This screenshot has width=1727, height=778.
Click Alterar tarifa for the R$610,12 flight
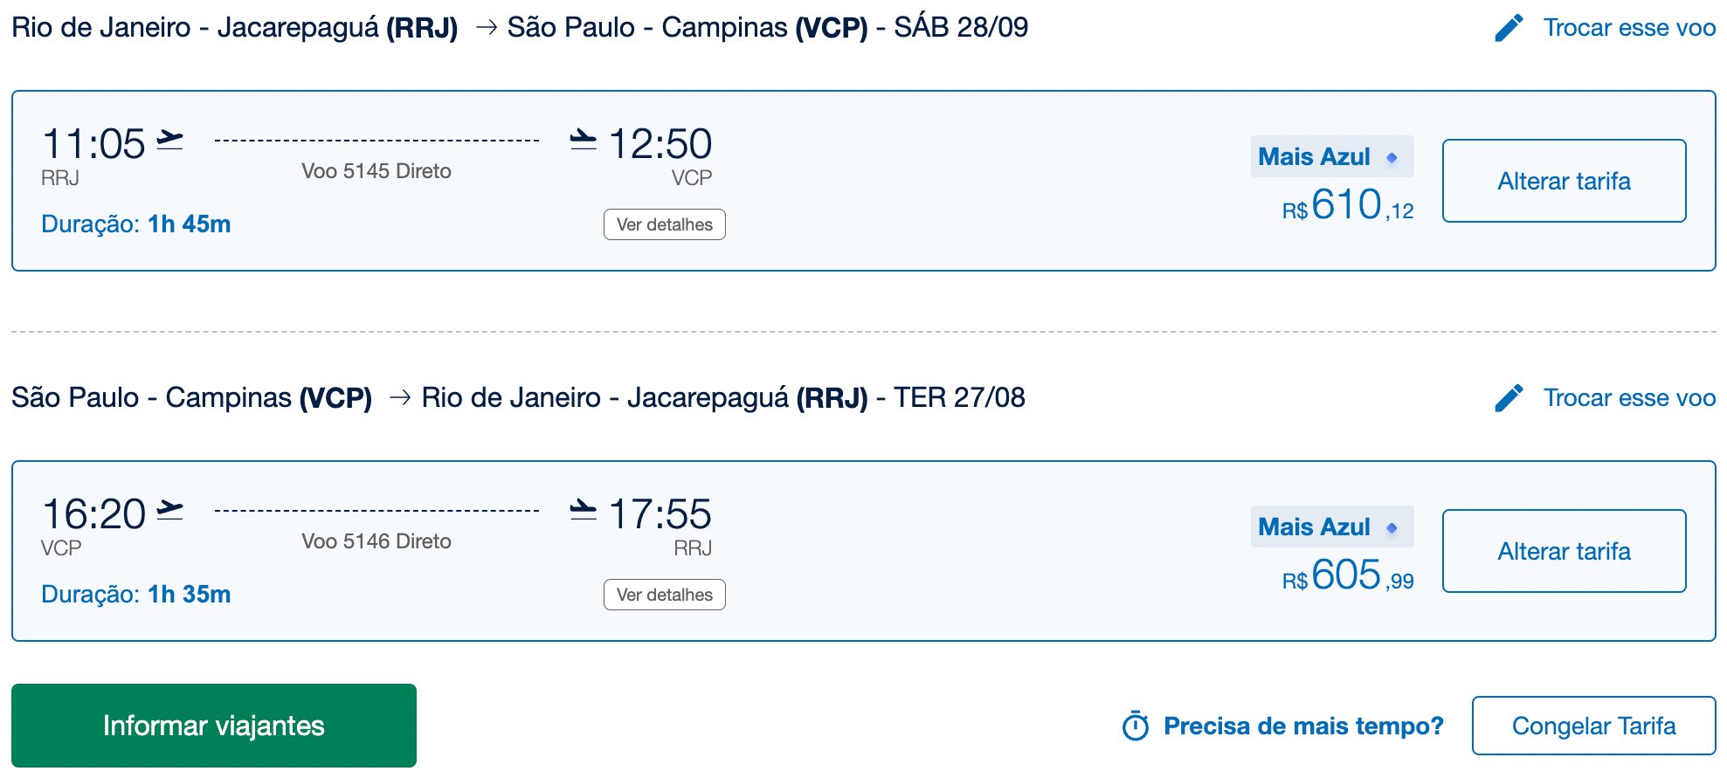pyautogui.click(x=1564, y=181)
